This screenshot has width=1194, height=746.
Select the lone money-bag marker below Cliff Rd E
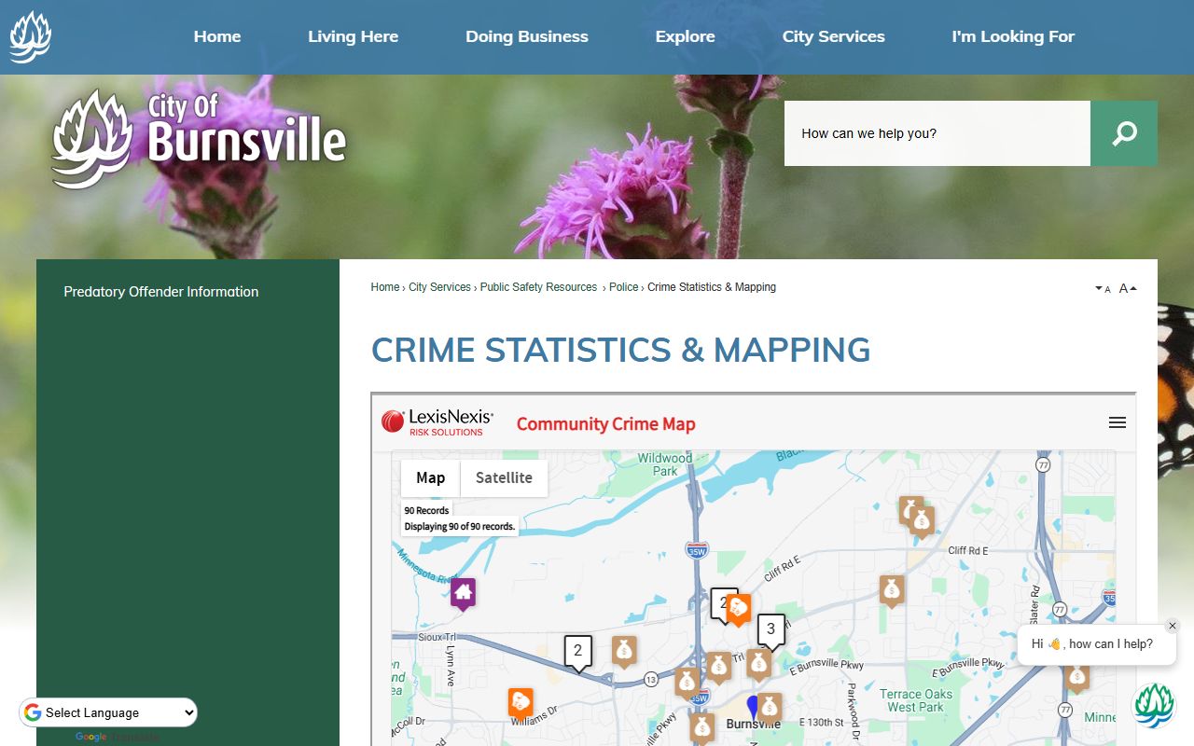point(892,590)
